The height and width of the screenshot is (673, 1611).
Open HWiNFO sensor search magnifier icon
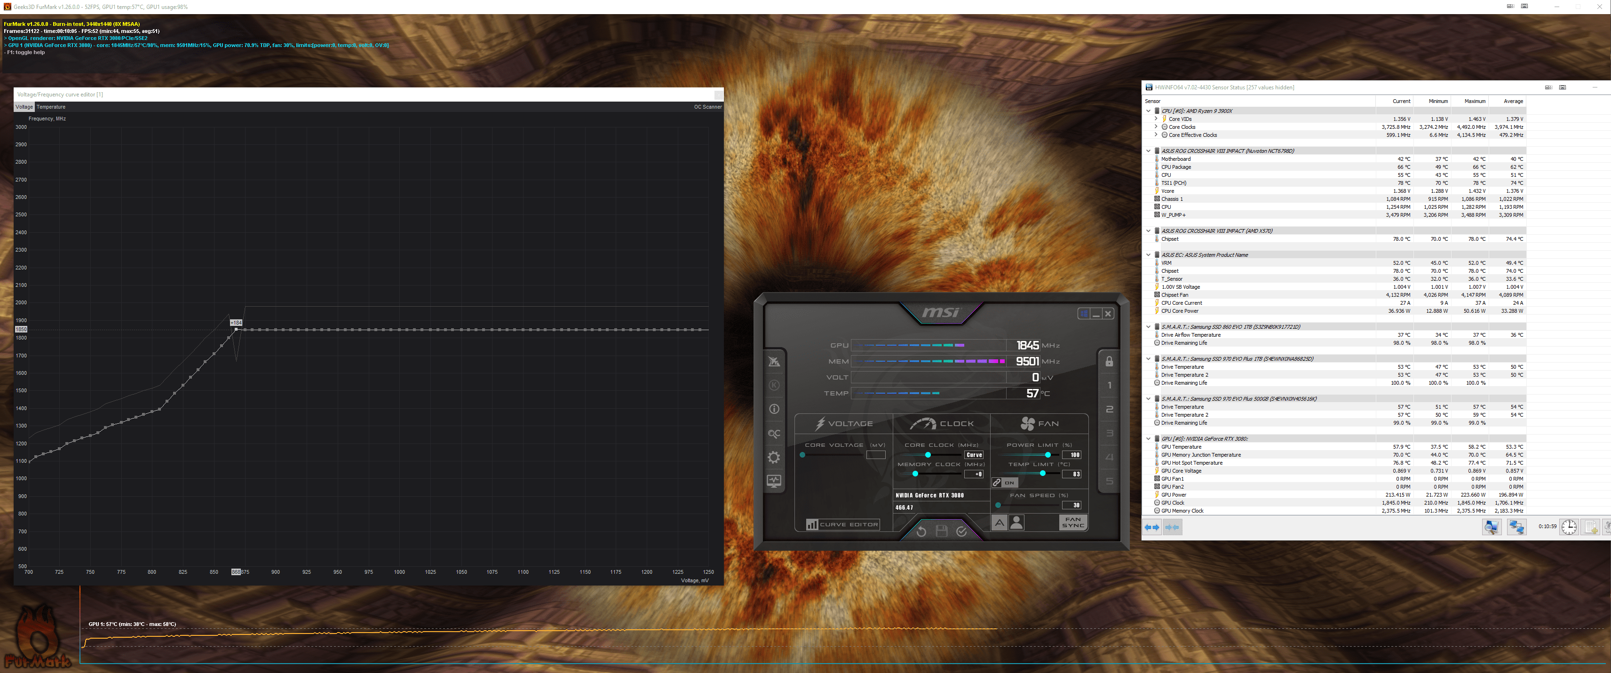pyautogui.click(x=1492, y=527)
